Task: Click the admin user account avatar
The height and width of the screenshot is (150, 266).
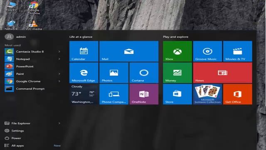Action: click(x=9, y=37)
